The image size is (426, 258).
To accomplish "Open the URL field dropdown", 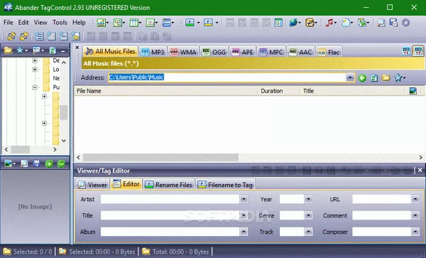I will (415, 199).
